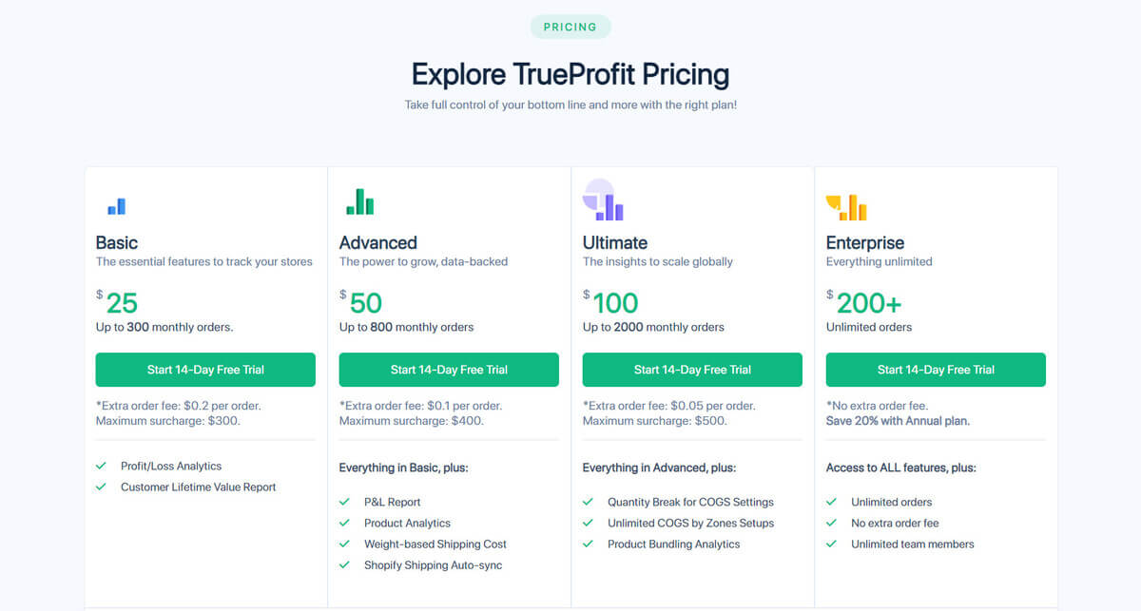
Task: Select the checkmark next to Quantity Break for COGS Settings
Action: [587, 502]
